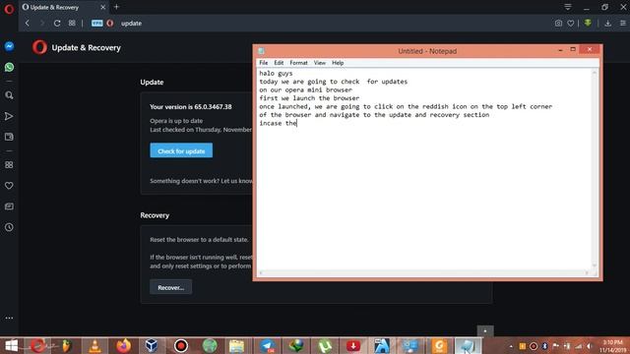Open Speed Dial from the sidebar
Viewport: 630px width, 354px height.
[9, 165]
